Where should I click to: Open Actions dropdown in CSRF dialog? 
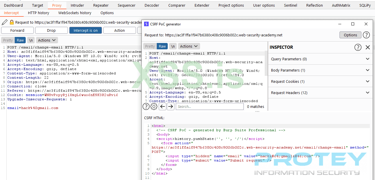coord(189,46)
